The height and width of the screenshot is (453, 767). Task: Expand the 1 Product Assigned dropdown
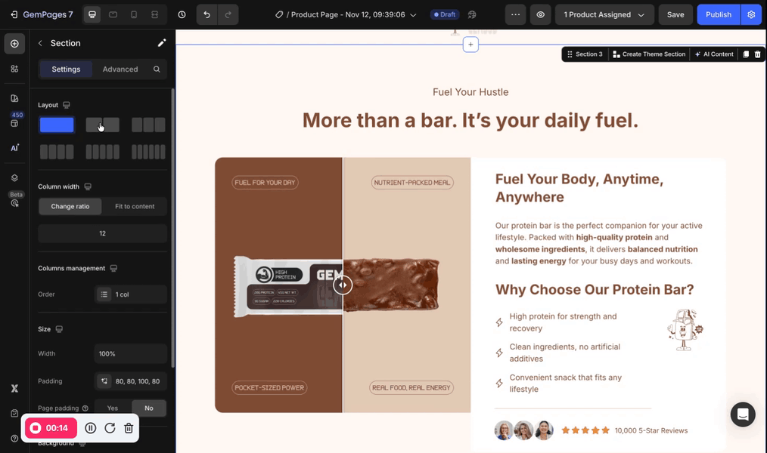(x=604, y=14)
